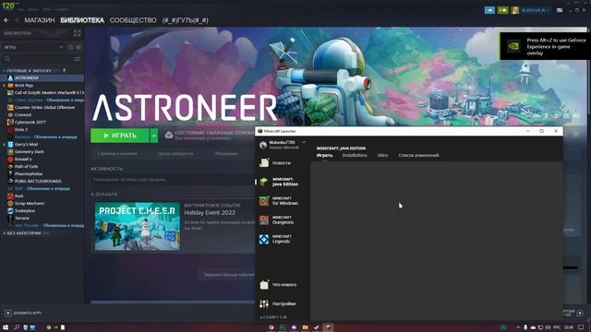Image resolution: width=591 pixels, height=332 pixels.
Task: Focus the library search field
Action: [38, 59]
